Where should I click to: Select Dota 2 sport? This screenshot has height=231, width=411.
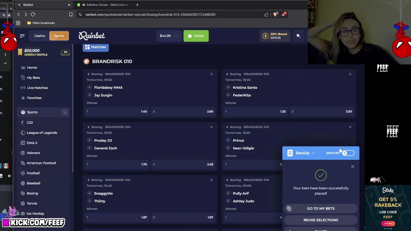point(32,143)
